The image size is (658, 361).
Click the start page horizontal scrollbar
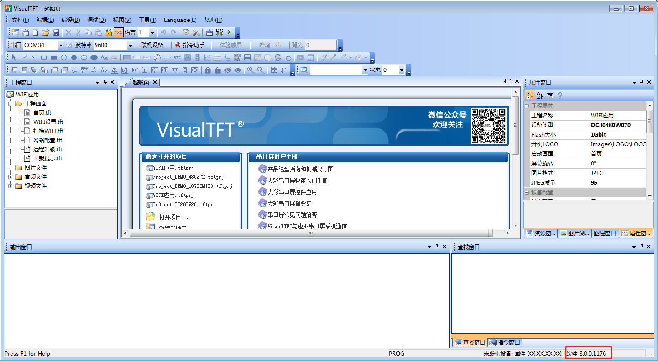point(311,233)
